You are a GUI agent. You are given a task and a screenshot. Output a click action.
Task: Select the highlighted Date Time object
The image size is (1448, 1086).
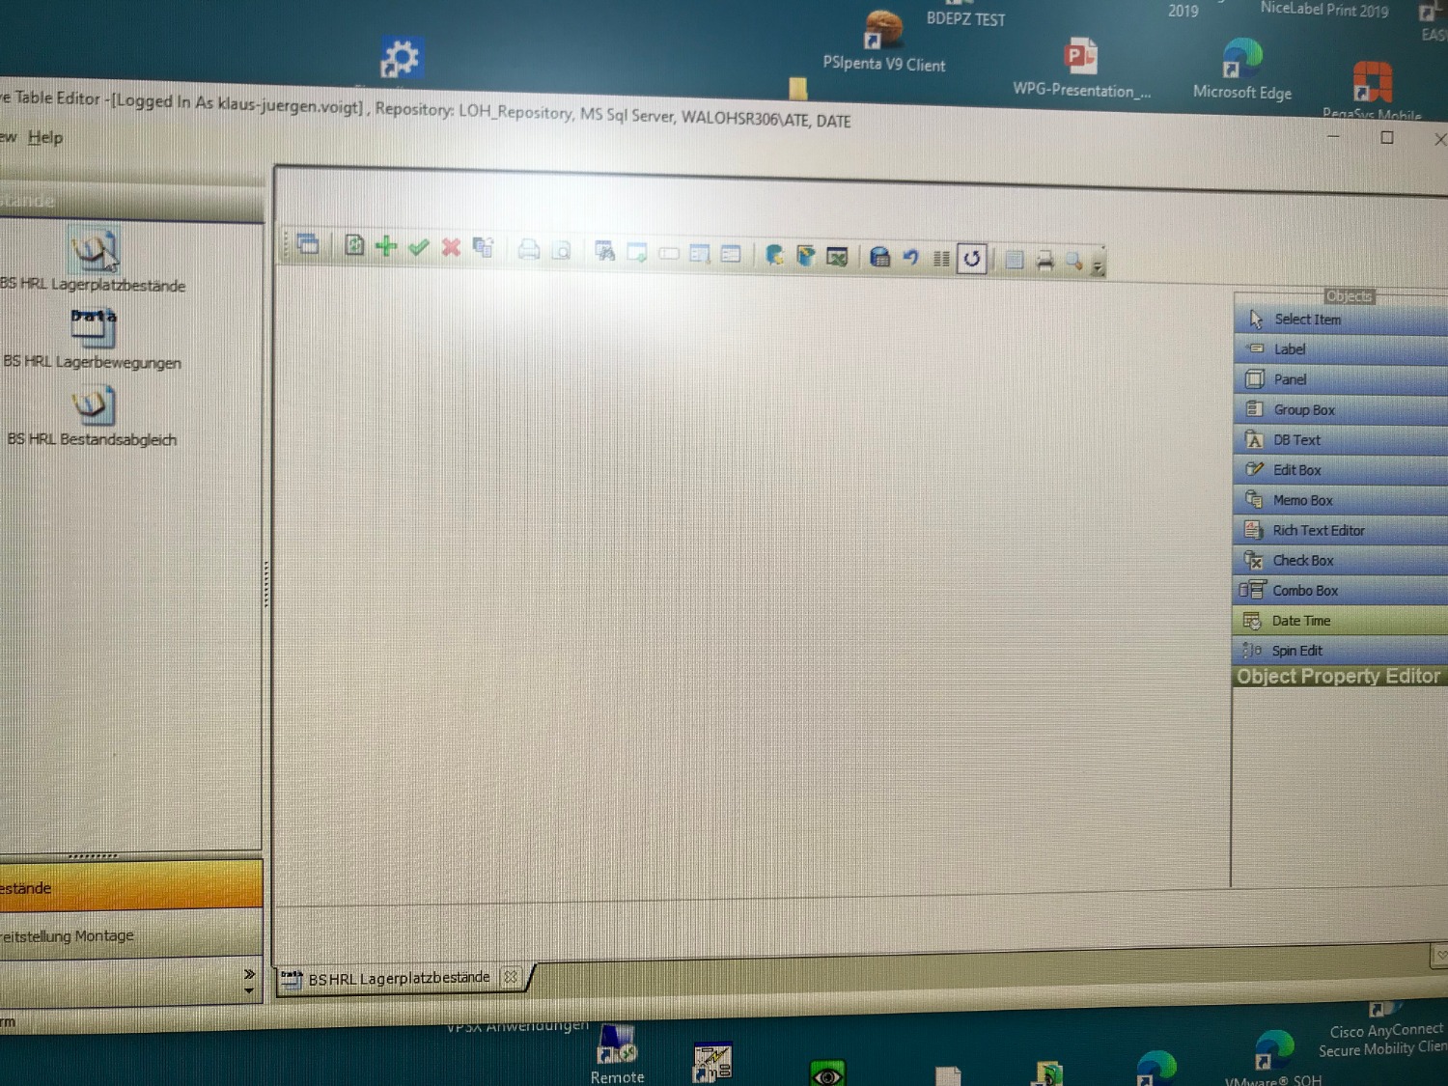(1341, 620)
